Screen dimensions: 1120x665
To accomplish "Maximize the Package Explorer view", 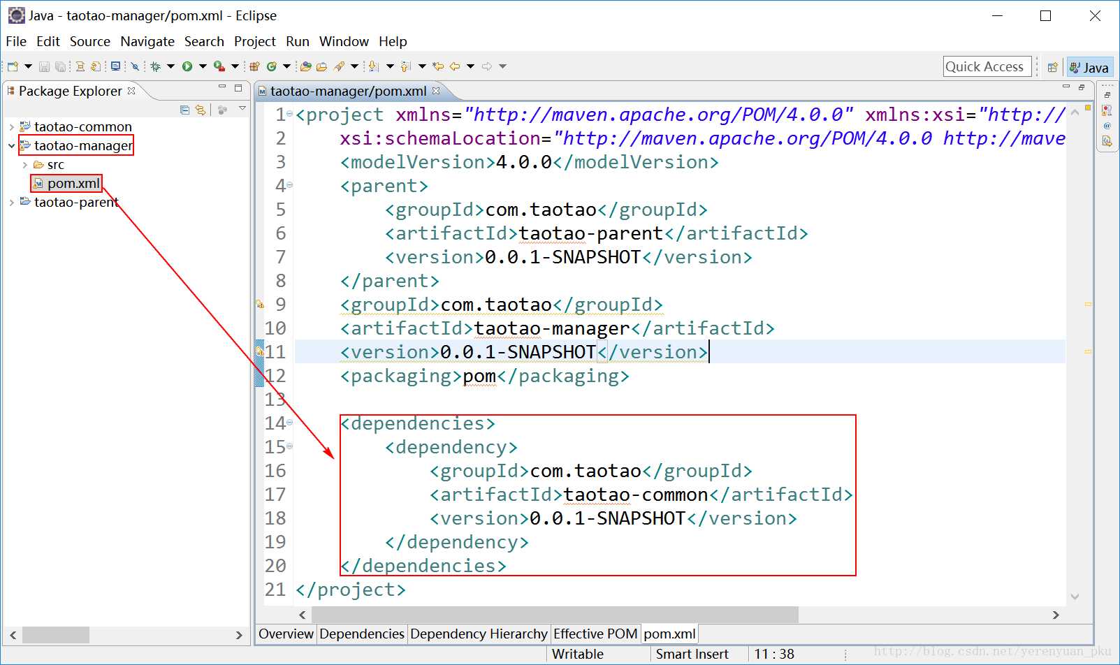I will click(x=238, y=88).
